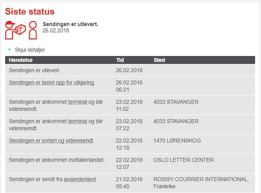The height and width of the screenshot is (193, 261).
Task: Click the bold 'Sendingen er utlevert.' status text
Action: click(x=70, y=24)
